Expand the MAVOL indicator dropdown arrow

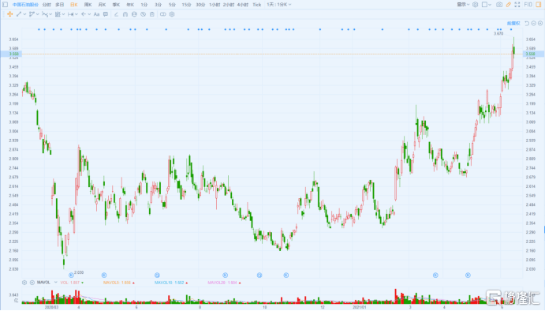coord(56,283)
